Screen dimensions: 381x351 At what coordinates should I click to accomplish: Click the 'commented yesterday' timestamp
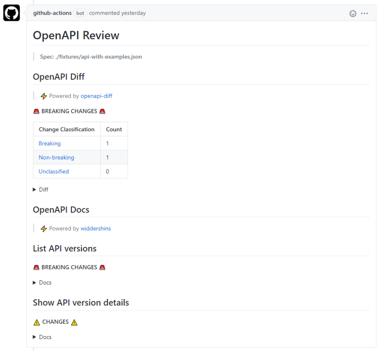coord(117,13)
